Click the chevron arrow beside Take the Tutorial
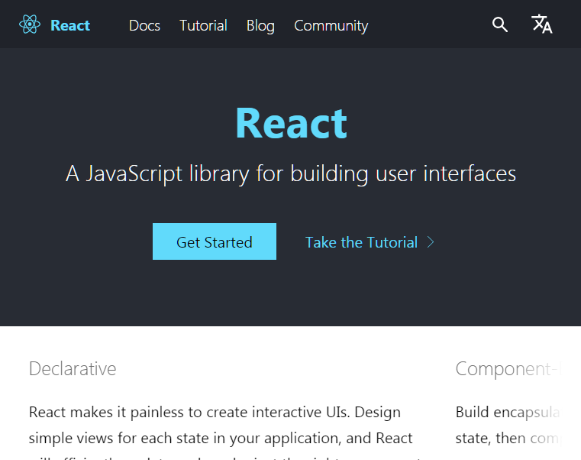The image size is (581, 460). (x=431, y=242)
